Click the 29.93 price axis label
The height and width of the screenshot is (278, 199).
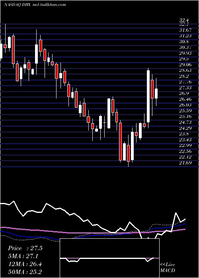pyautogui.click(x=185, y=53)
